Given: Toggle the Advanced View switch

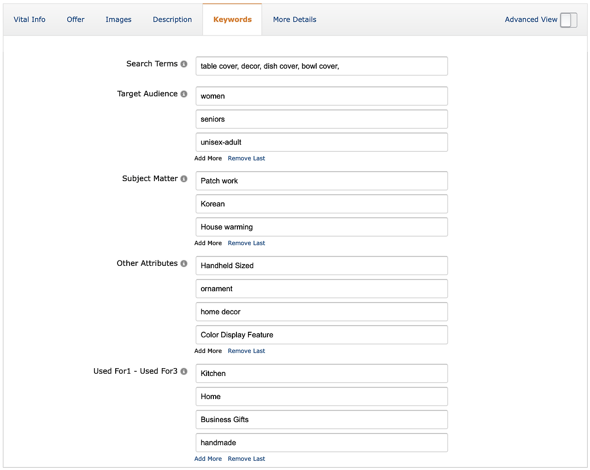Looking at the screenshot, I should (x=568, y=20).
